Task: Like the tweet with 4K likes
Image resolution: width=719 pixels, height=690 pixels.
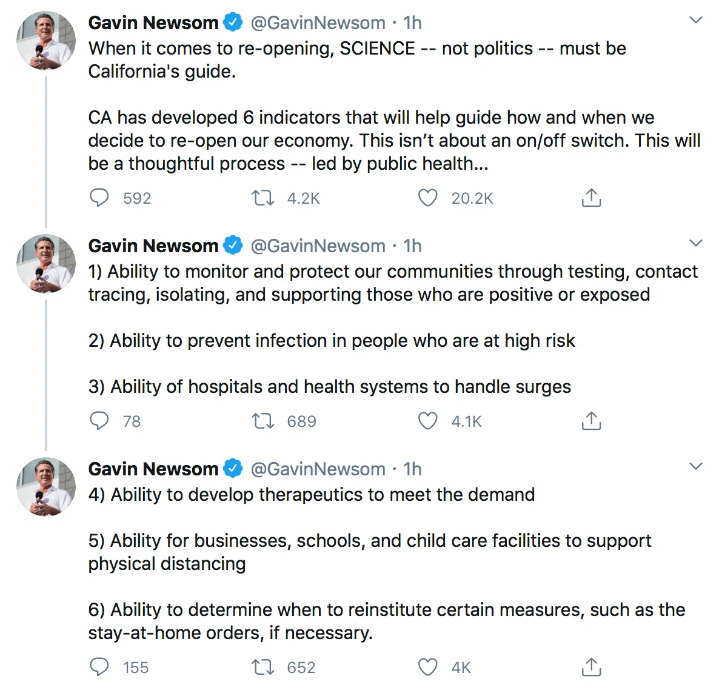Action: (428, 667)
